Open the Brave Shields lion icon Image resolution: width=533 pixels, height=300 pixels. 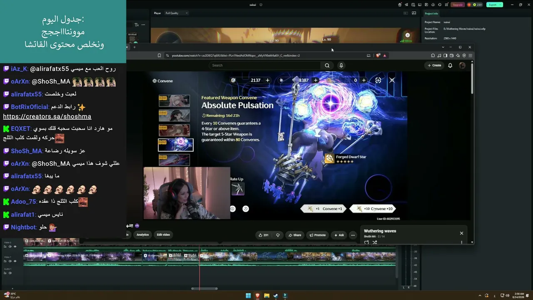pos(378,55)
